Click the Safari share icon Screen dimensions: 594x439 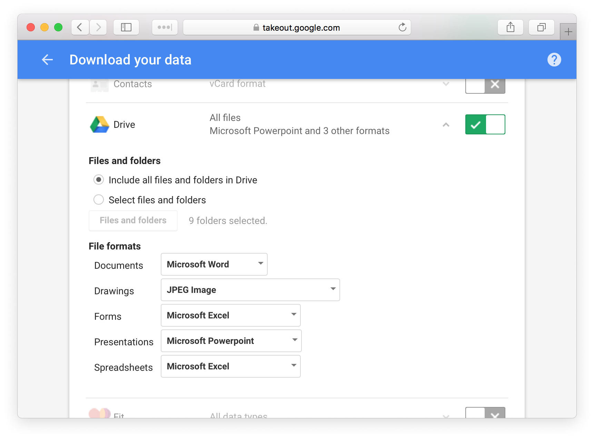click(510, 27)
